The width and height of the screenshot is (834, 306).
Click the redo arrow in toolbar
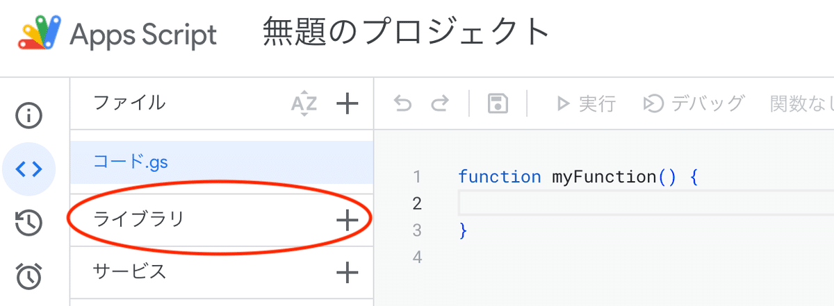click(439, 104)
